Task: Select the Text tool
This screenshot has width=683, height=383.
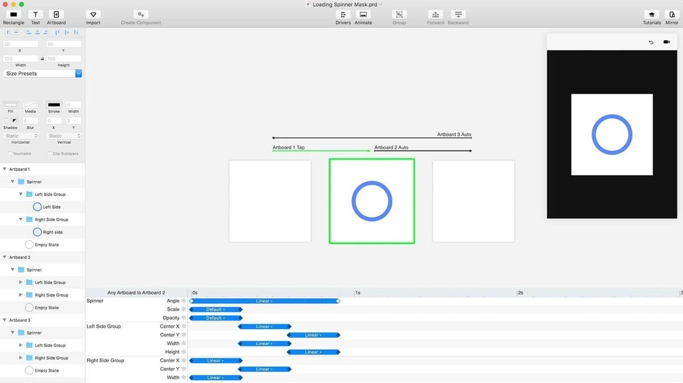Action: 35,14
